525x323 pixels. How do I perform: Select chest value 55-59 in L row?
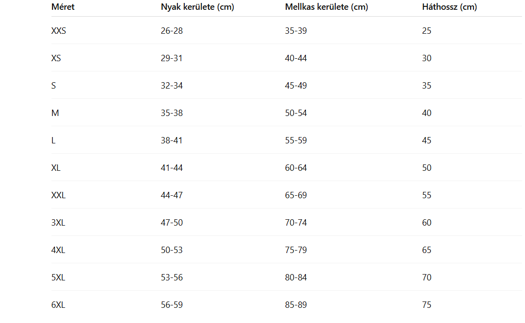click(296, 140)
